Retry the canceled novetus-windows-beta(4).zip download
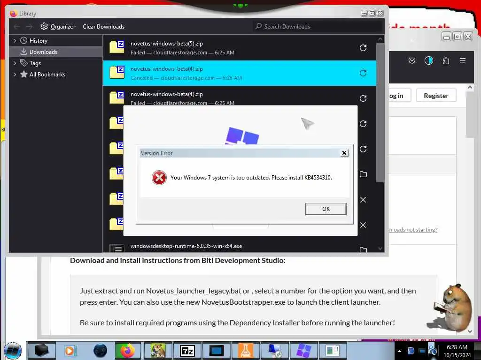Screen dimensions: 481x360 (363, 73)
